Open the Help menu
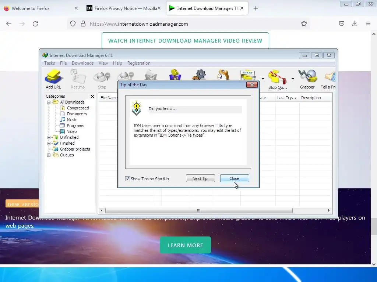 coord(117,63)
